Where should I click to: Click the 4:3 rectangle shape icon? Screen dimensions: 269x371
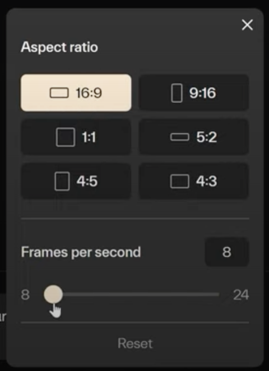[180, 182]
